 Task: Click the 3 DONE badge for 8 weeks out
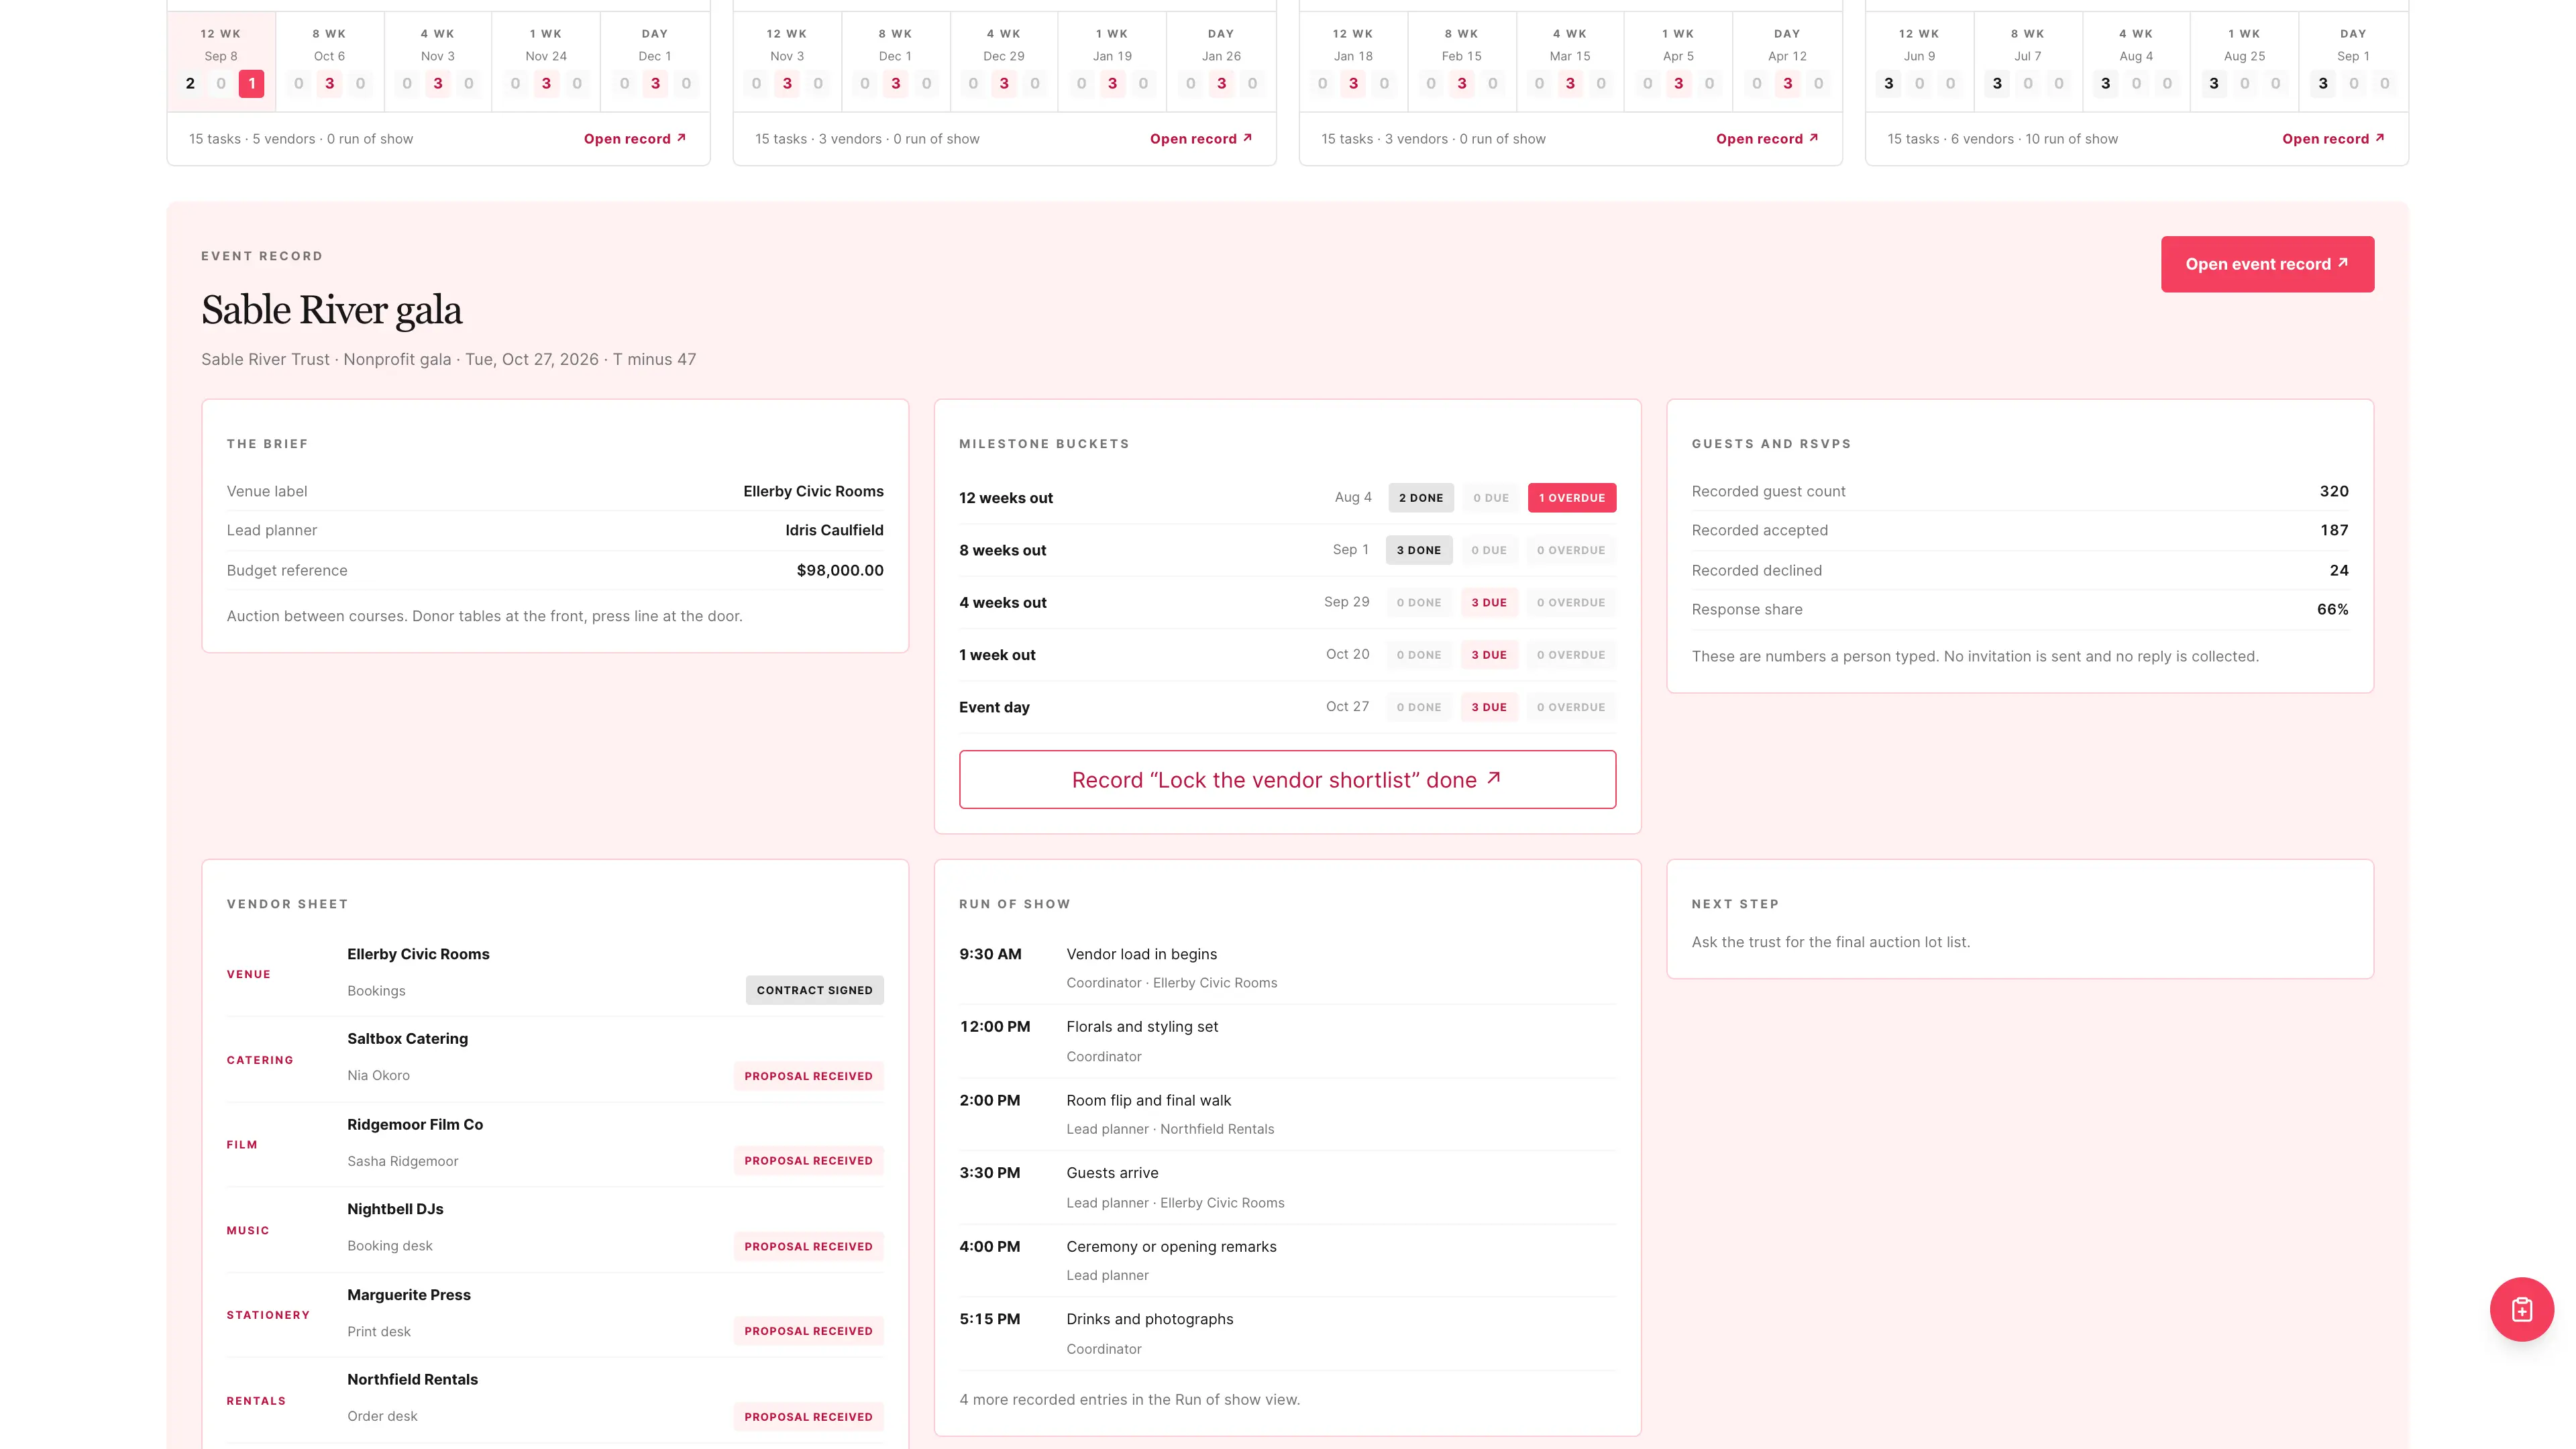(1419, 550)
